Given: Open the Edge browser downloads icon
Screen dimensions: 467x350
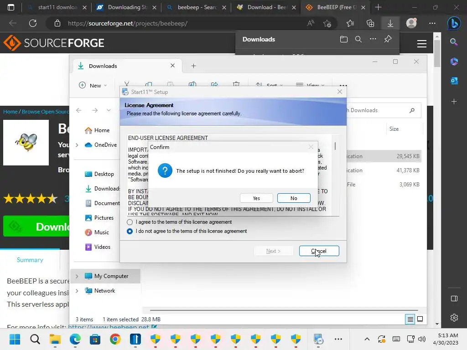Looking at the screenshot, I should coord(390,23).
